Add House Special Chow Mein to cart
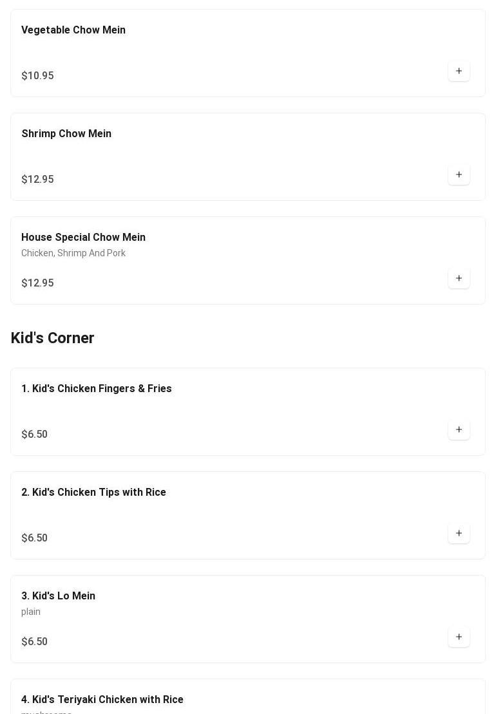This screenshot has height=714, width=496. pos(459,278)
